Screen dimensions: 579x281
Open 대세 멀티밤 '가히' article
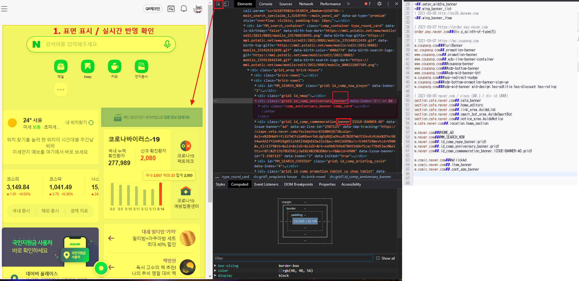coord(152,238)
